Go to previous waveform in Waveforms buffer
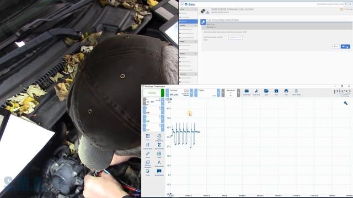353x198 pixels. 223,93
